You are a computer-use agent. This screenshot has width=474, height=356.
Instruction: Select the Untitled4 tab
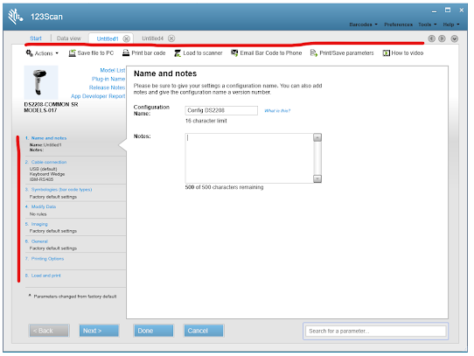click(153, 38)
